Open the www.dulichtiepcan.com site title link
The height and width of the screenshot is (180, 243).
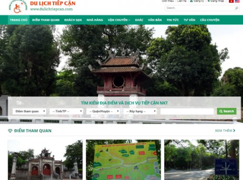(51, 9)
